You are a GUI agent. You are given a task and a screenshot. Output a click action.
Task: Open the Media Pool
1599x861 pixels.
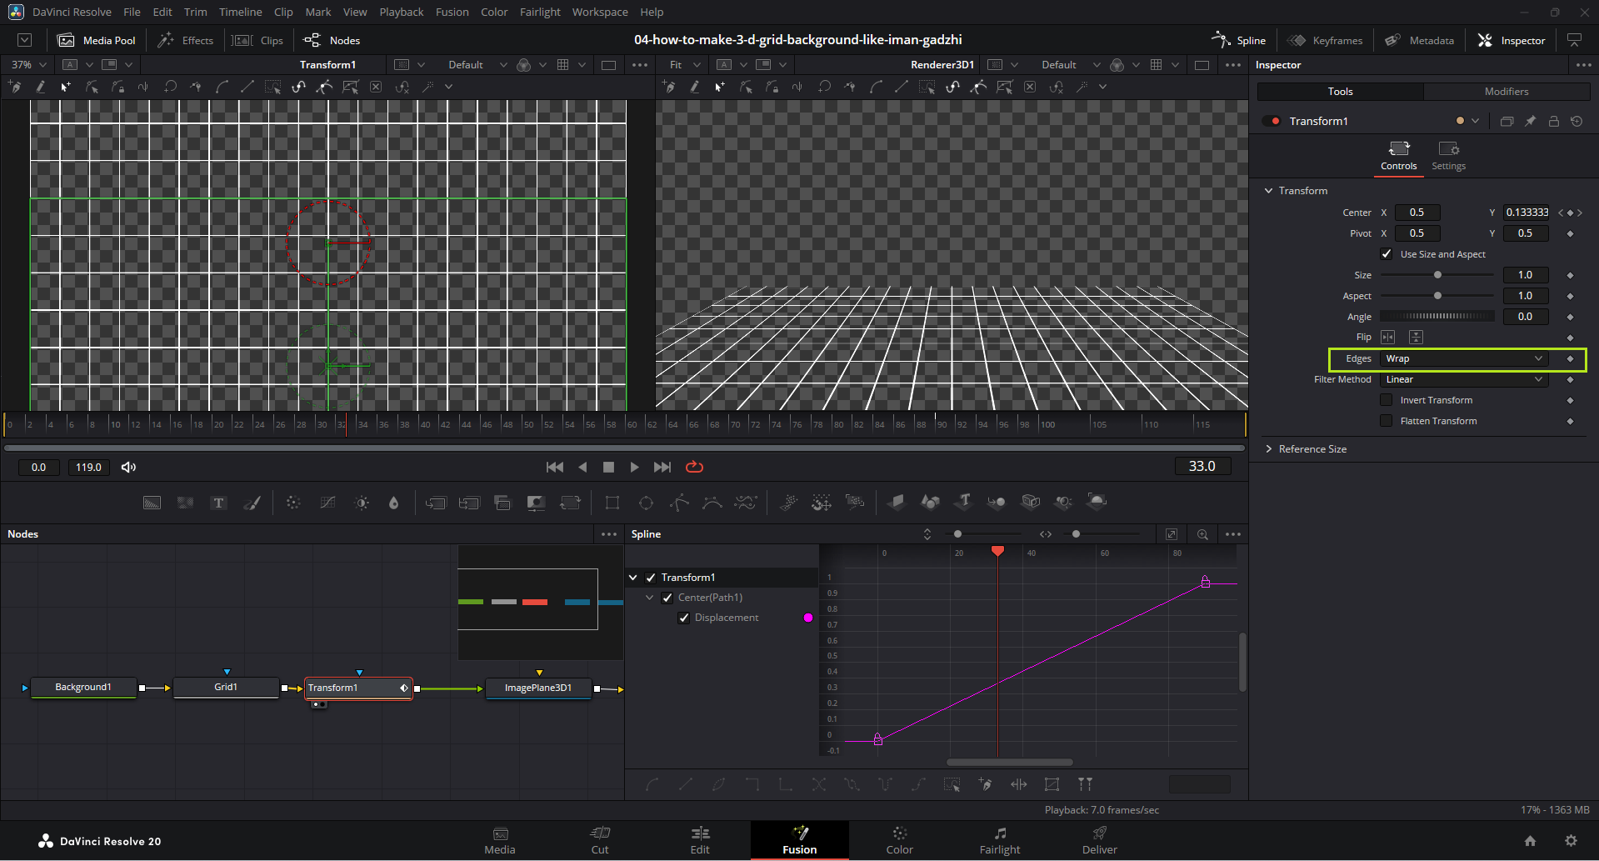[x=97, y=40]
